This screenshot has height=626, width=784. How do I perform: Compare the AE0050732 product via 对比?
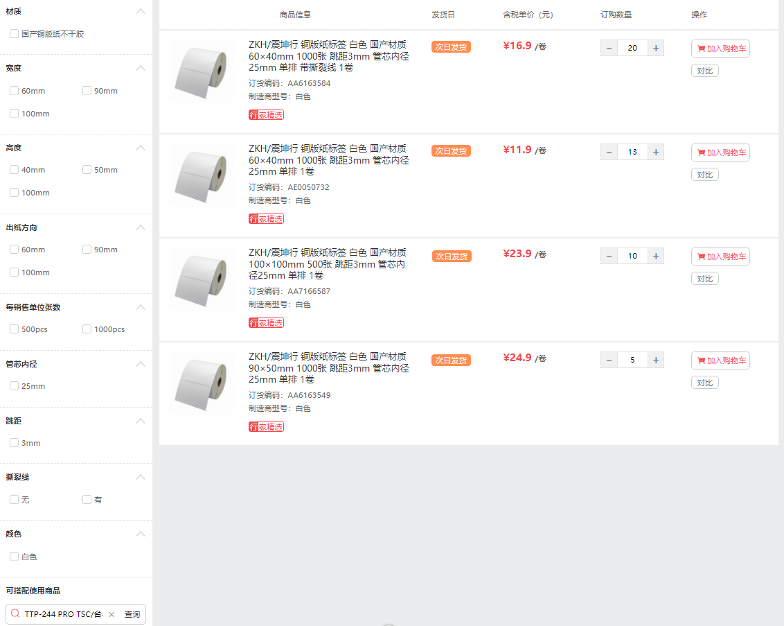pos(704,175)
